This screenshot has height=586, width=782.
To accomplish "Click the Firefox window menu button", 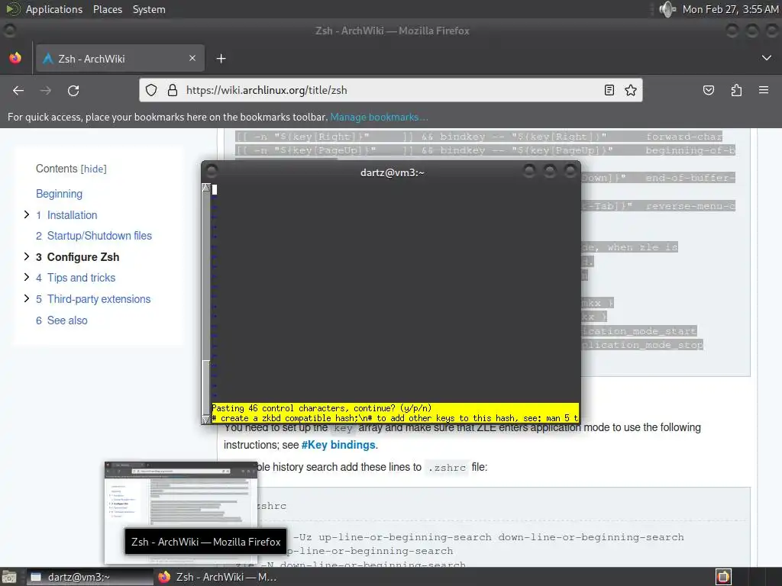I will 9,31.
